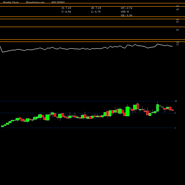Viewport: 185px width, 185px height.
Task: Click the '24' axis label
Action: pyautogui.click(x=178, y=30)
